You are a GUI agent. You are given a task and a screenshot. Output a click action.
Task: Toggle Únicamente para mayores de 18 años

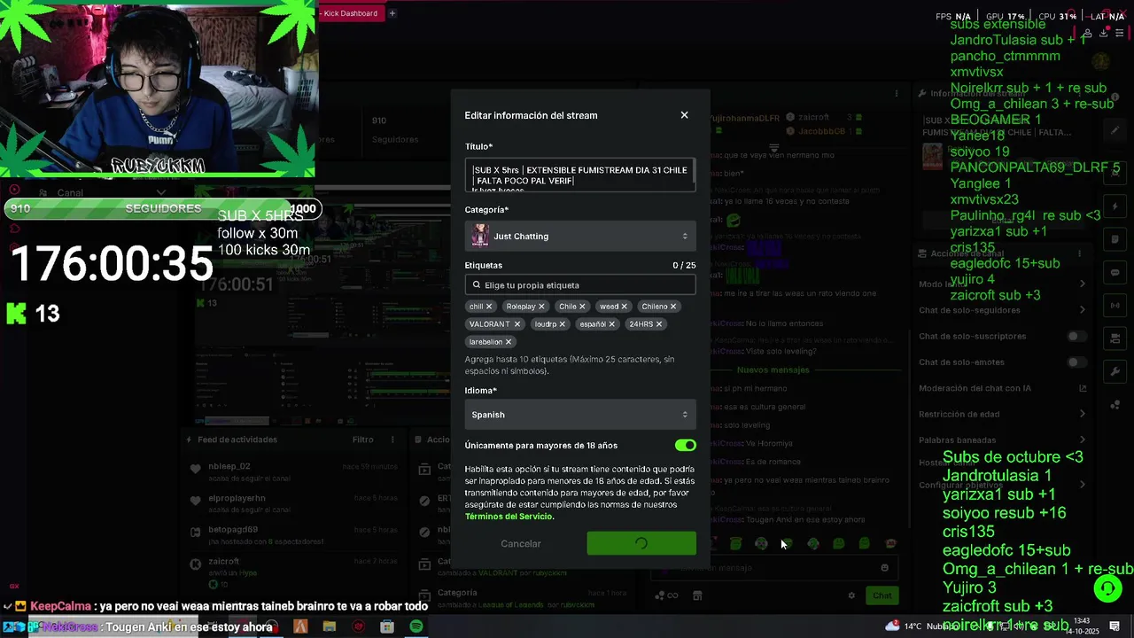click(x=685, y=445)
